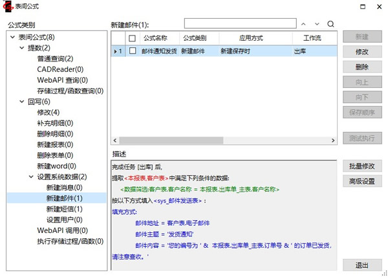Collapse the 回写(6) tree branch

coord(22,102)
